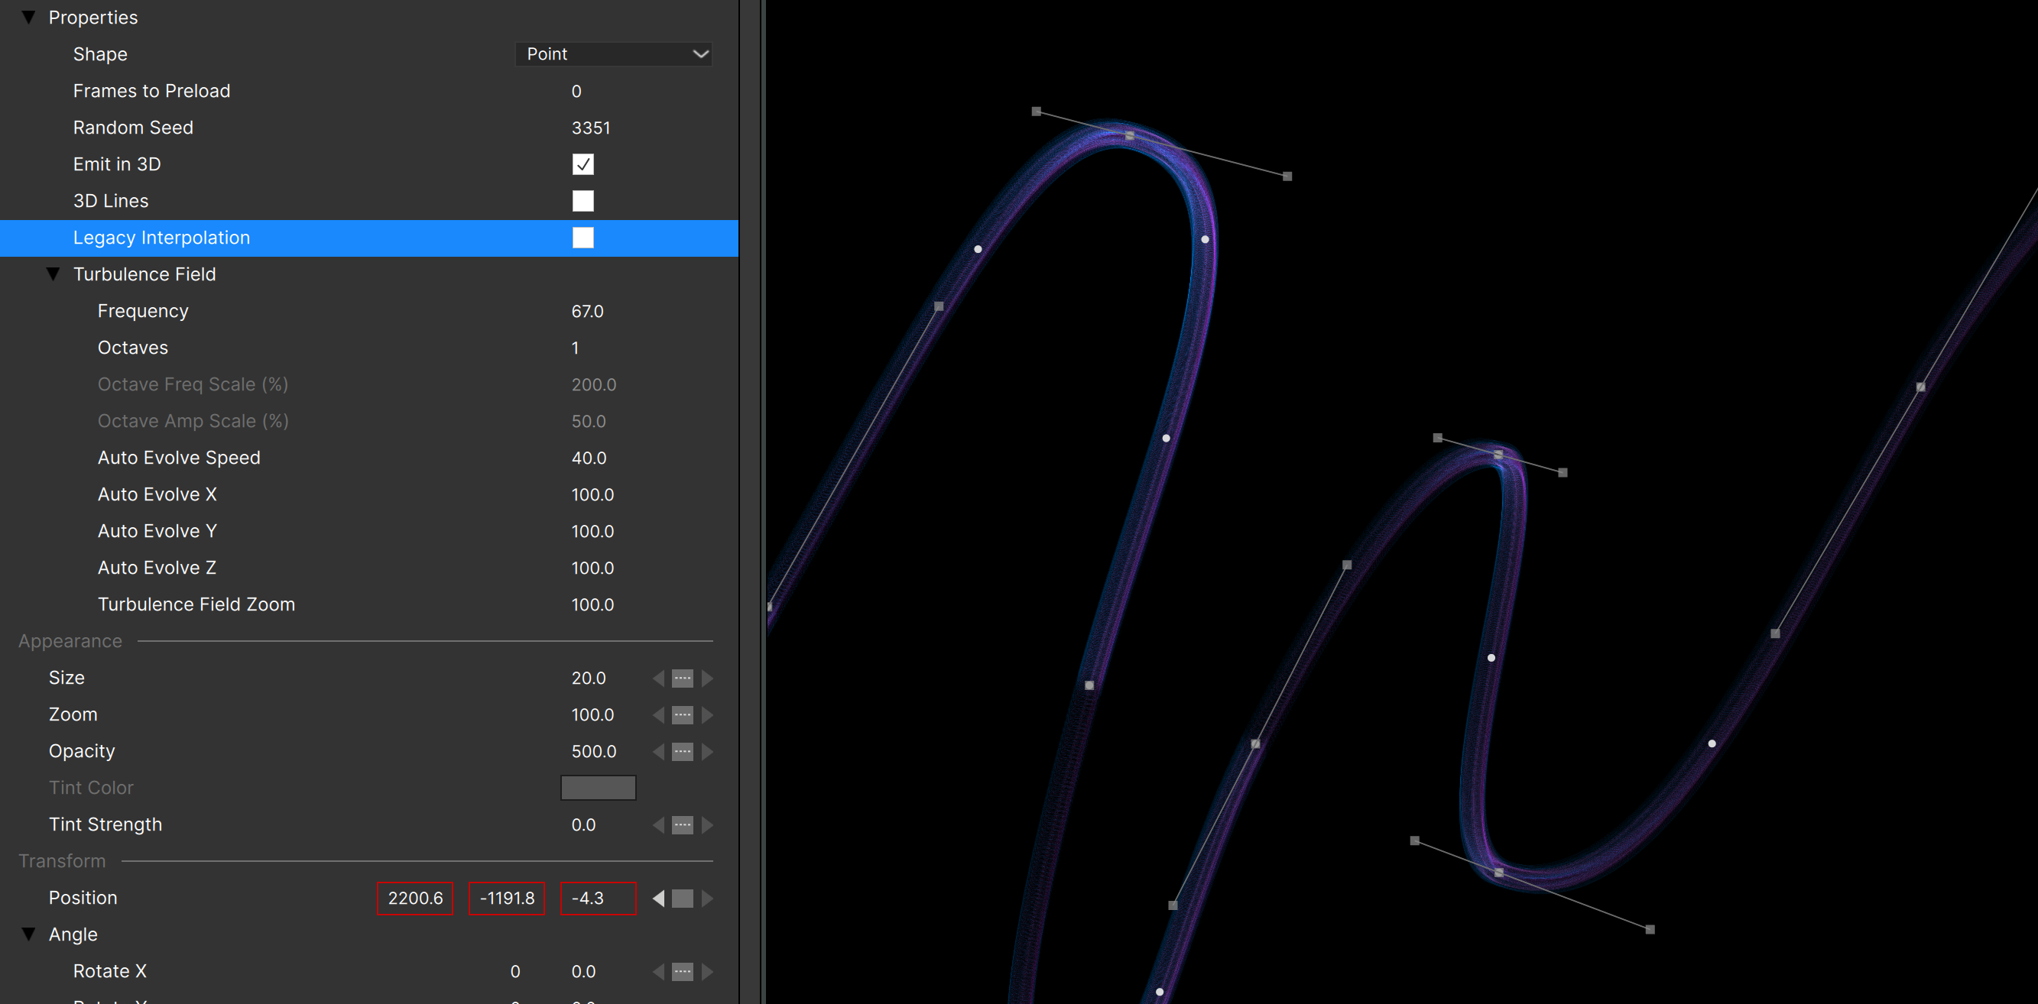The height and width of the screenshot is (1004, 2038).
Task: Collapse the Properties section triangle
Action: [x=28, y=18]
